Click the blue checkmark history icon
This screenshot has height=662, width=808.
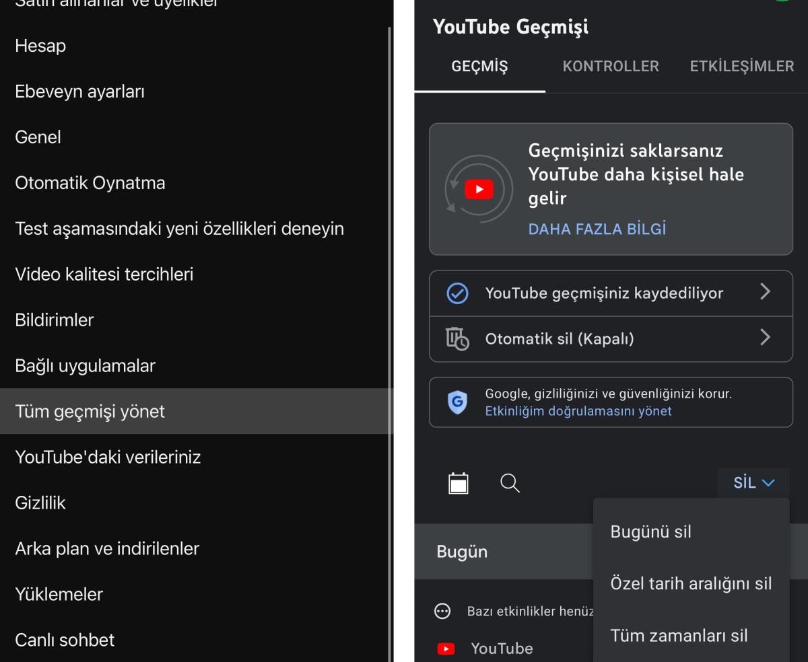(x=457, y=293)
